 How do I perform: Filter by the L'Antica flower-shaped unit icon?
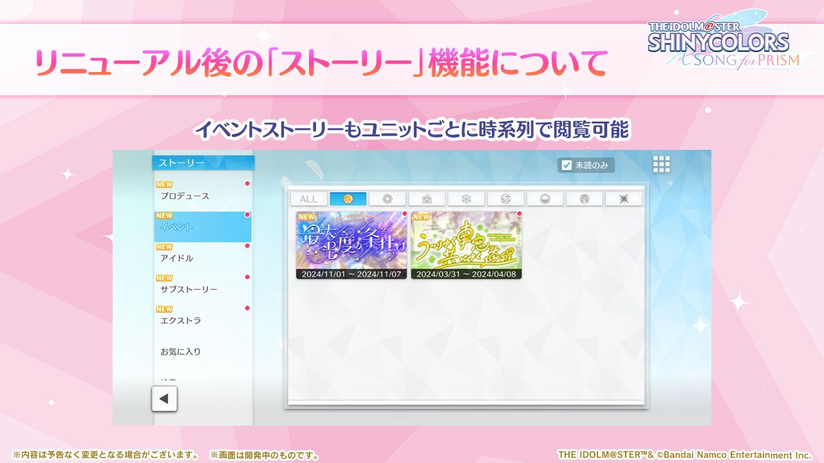click(388, 199)
